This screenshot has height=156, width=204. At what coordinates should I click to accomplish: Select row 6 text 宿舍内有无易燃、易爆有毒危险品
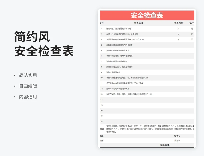tap(119, 56)
